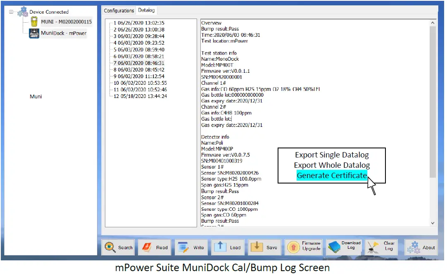Select the Search tool

[118, 247]
